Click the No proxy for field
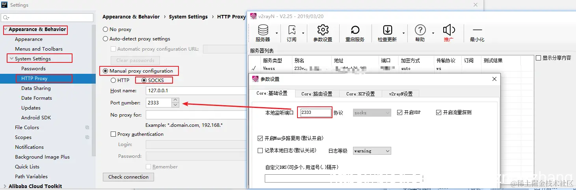The image size is (576, 190). (x=196, y=115)
